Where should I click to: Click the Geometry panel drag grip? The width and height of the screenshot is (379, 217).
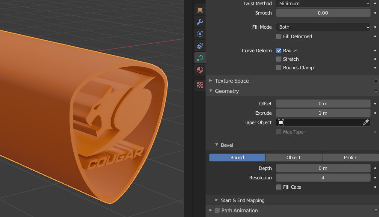[376, 91]
